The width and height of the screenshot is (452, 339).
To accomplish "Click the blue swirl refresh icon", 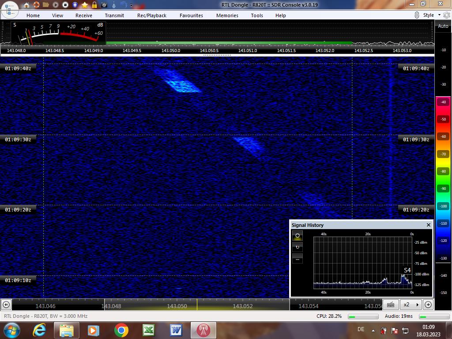I will pyautogui.click(x=124, y=5).
